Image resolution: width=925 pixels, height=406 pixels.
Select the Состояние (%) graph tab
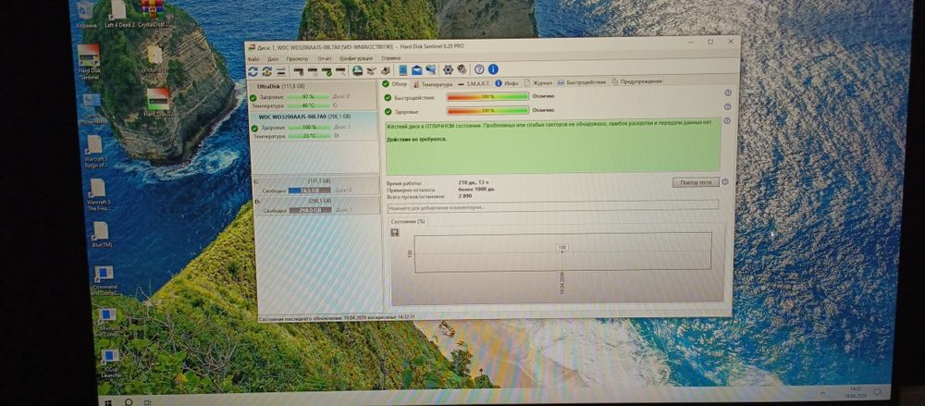(408, 221)
